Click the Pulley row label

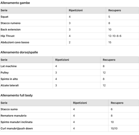(x=27, y=73)
